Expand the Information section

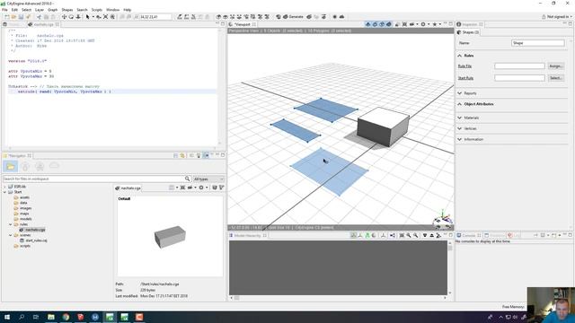459,140
